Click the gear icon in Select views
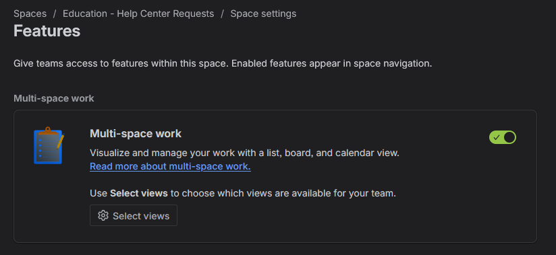This screenshot has height=255, width=556. (103, 215)
